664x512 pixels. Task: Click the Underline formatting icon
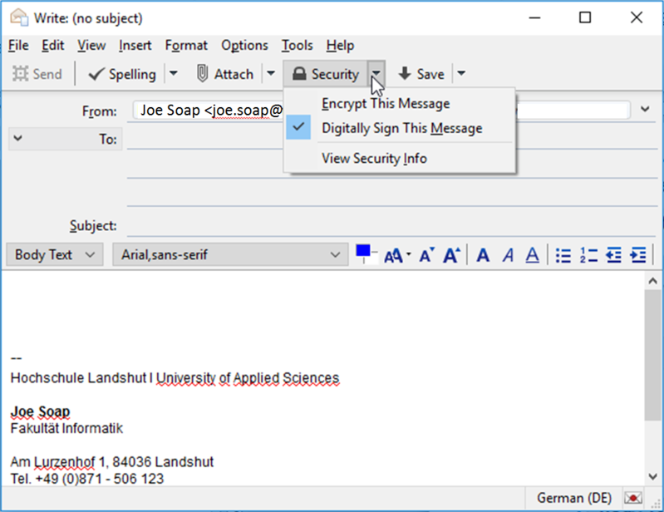point(532,255)
